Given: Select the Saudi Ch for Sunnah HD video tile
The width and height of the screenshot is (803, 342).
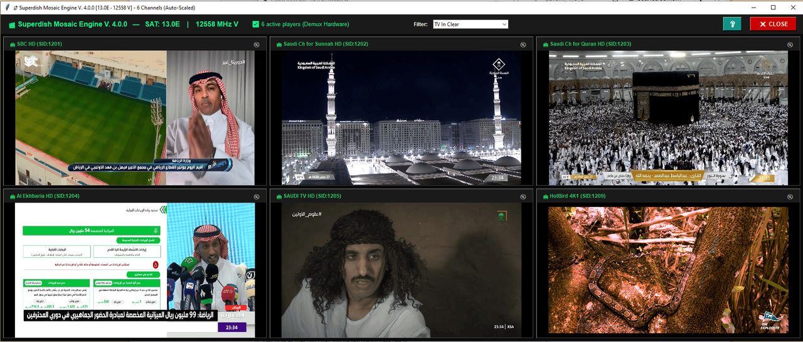Looking at the screenshot, I should 401,118.
